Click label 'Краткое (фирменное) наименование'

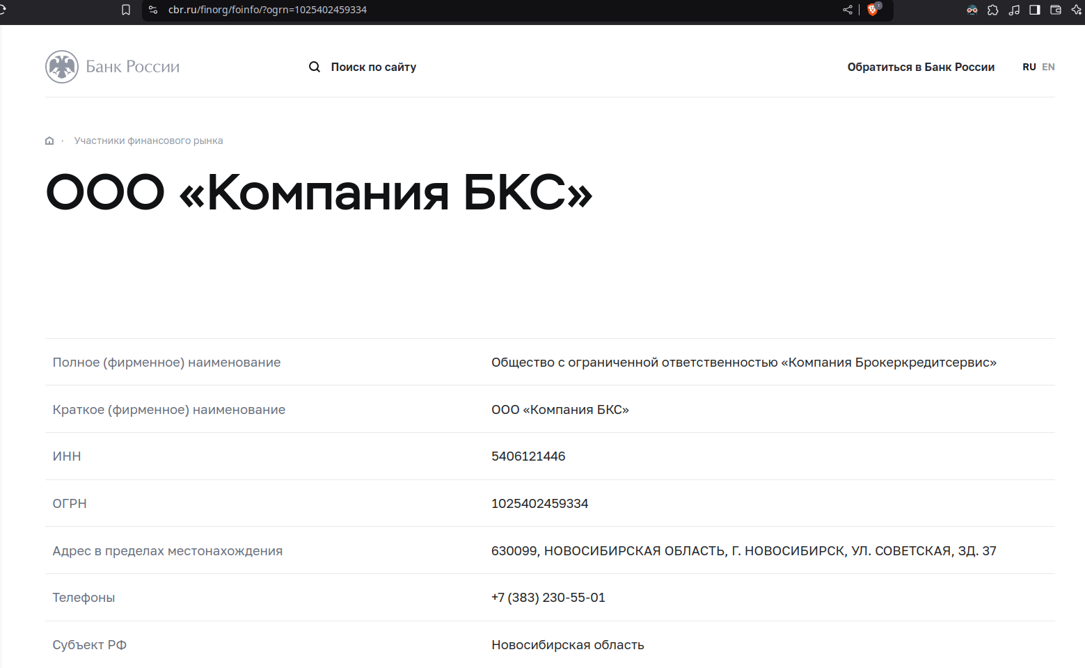click(169, 410)
